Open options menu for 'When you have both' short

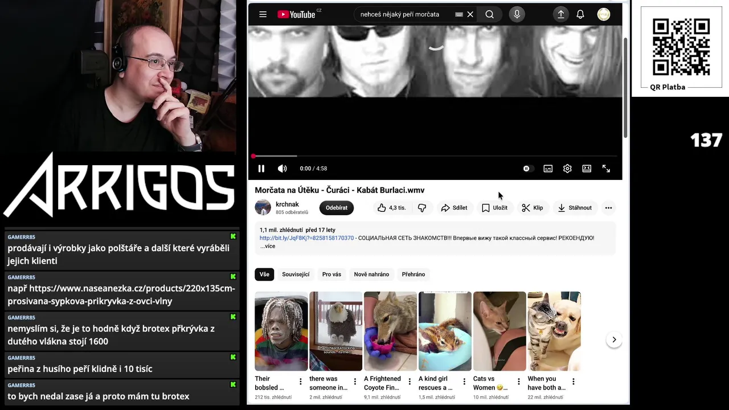[x=574, y=382]
